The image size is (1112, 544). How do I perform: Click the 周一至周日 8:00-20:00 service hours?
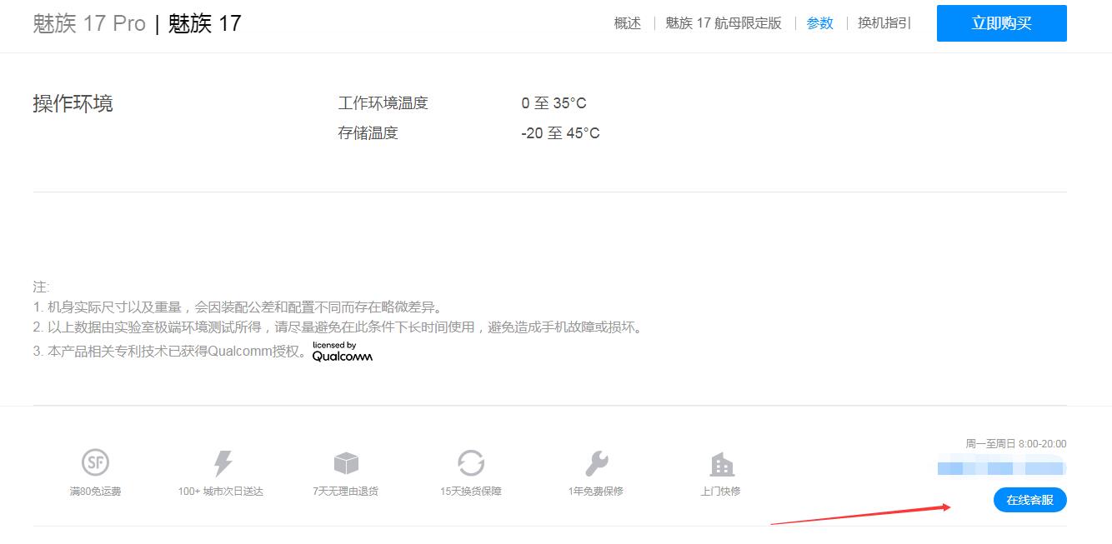(x=1016, y=444)
